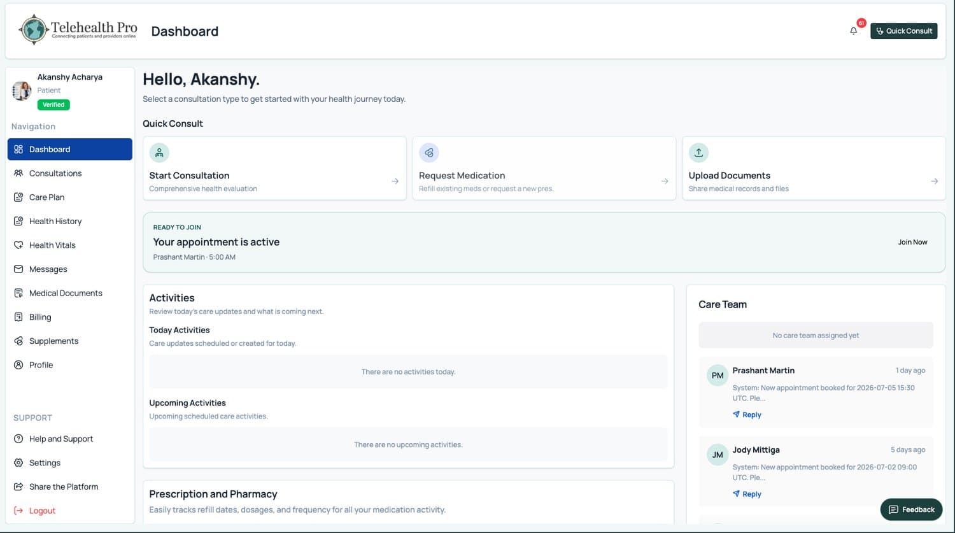Open the Supplements page
The height and width of the screenshot is (533, 955).
pos(70,341)
